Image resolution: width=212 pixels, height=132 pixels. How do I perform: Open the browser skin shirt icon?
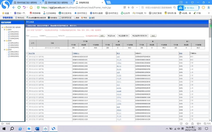click(193, 2)
